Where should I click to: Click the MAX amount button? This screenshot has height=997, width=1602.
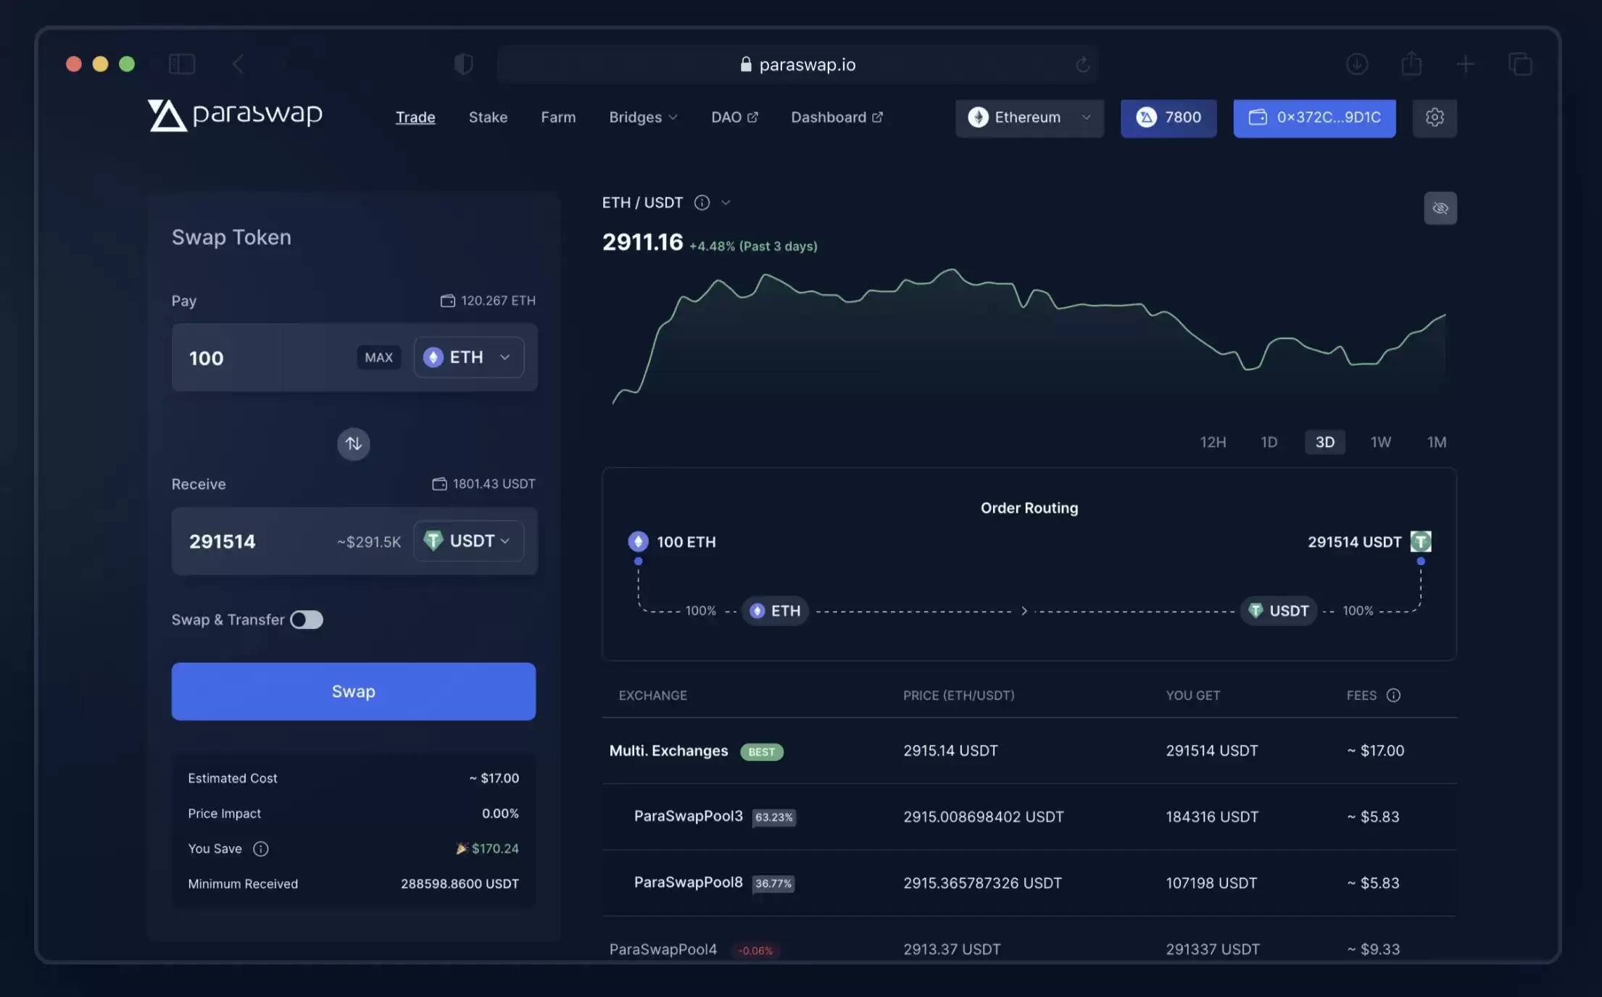(x=378, y=357)
